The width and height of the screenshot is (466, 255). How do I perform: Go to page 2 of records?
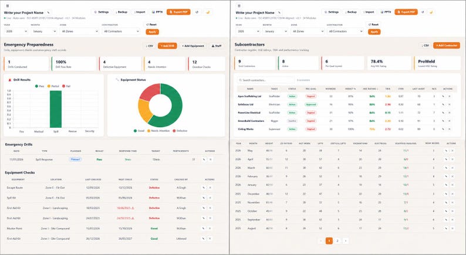pos(337,241)
